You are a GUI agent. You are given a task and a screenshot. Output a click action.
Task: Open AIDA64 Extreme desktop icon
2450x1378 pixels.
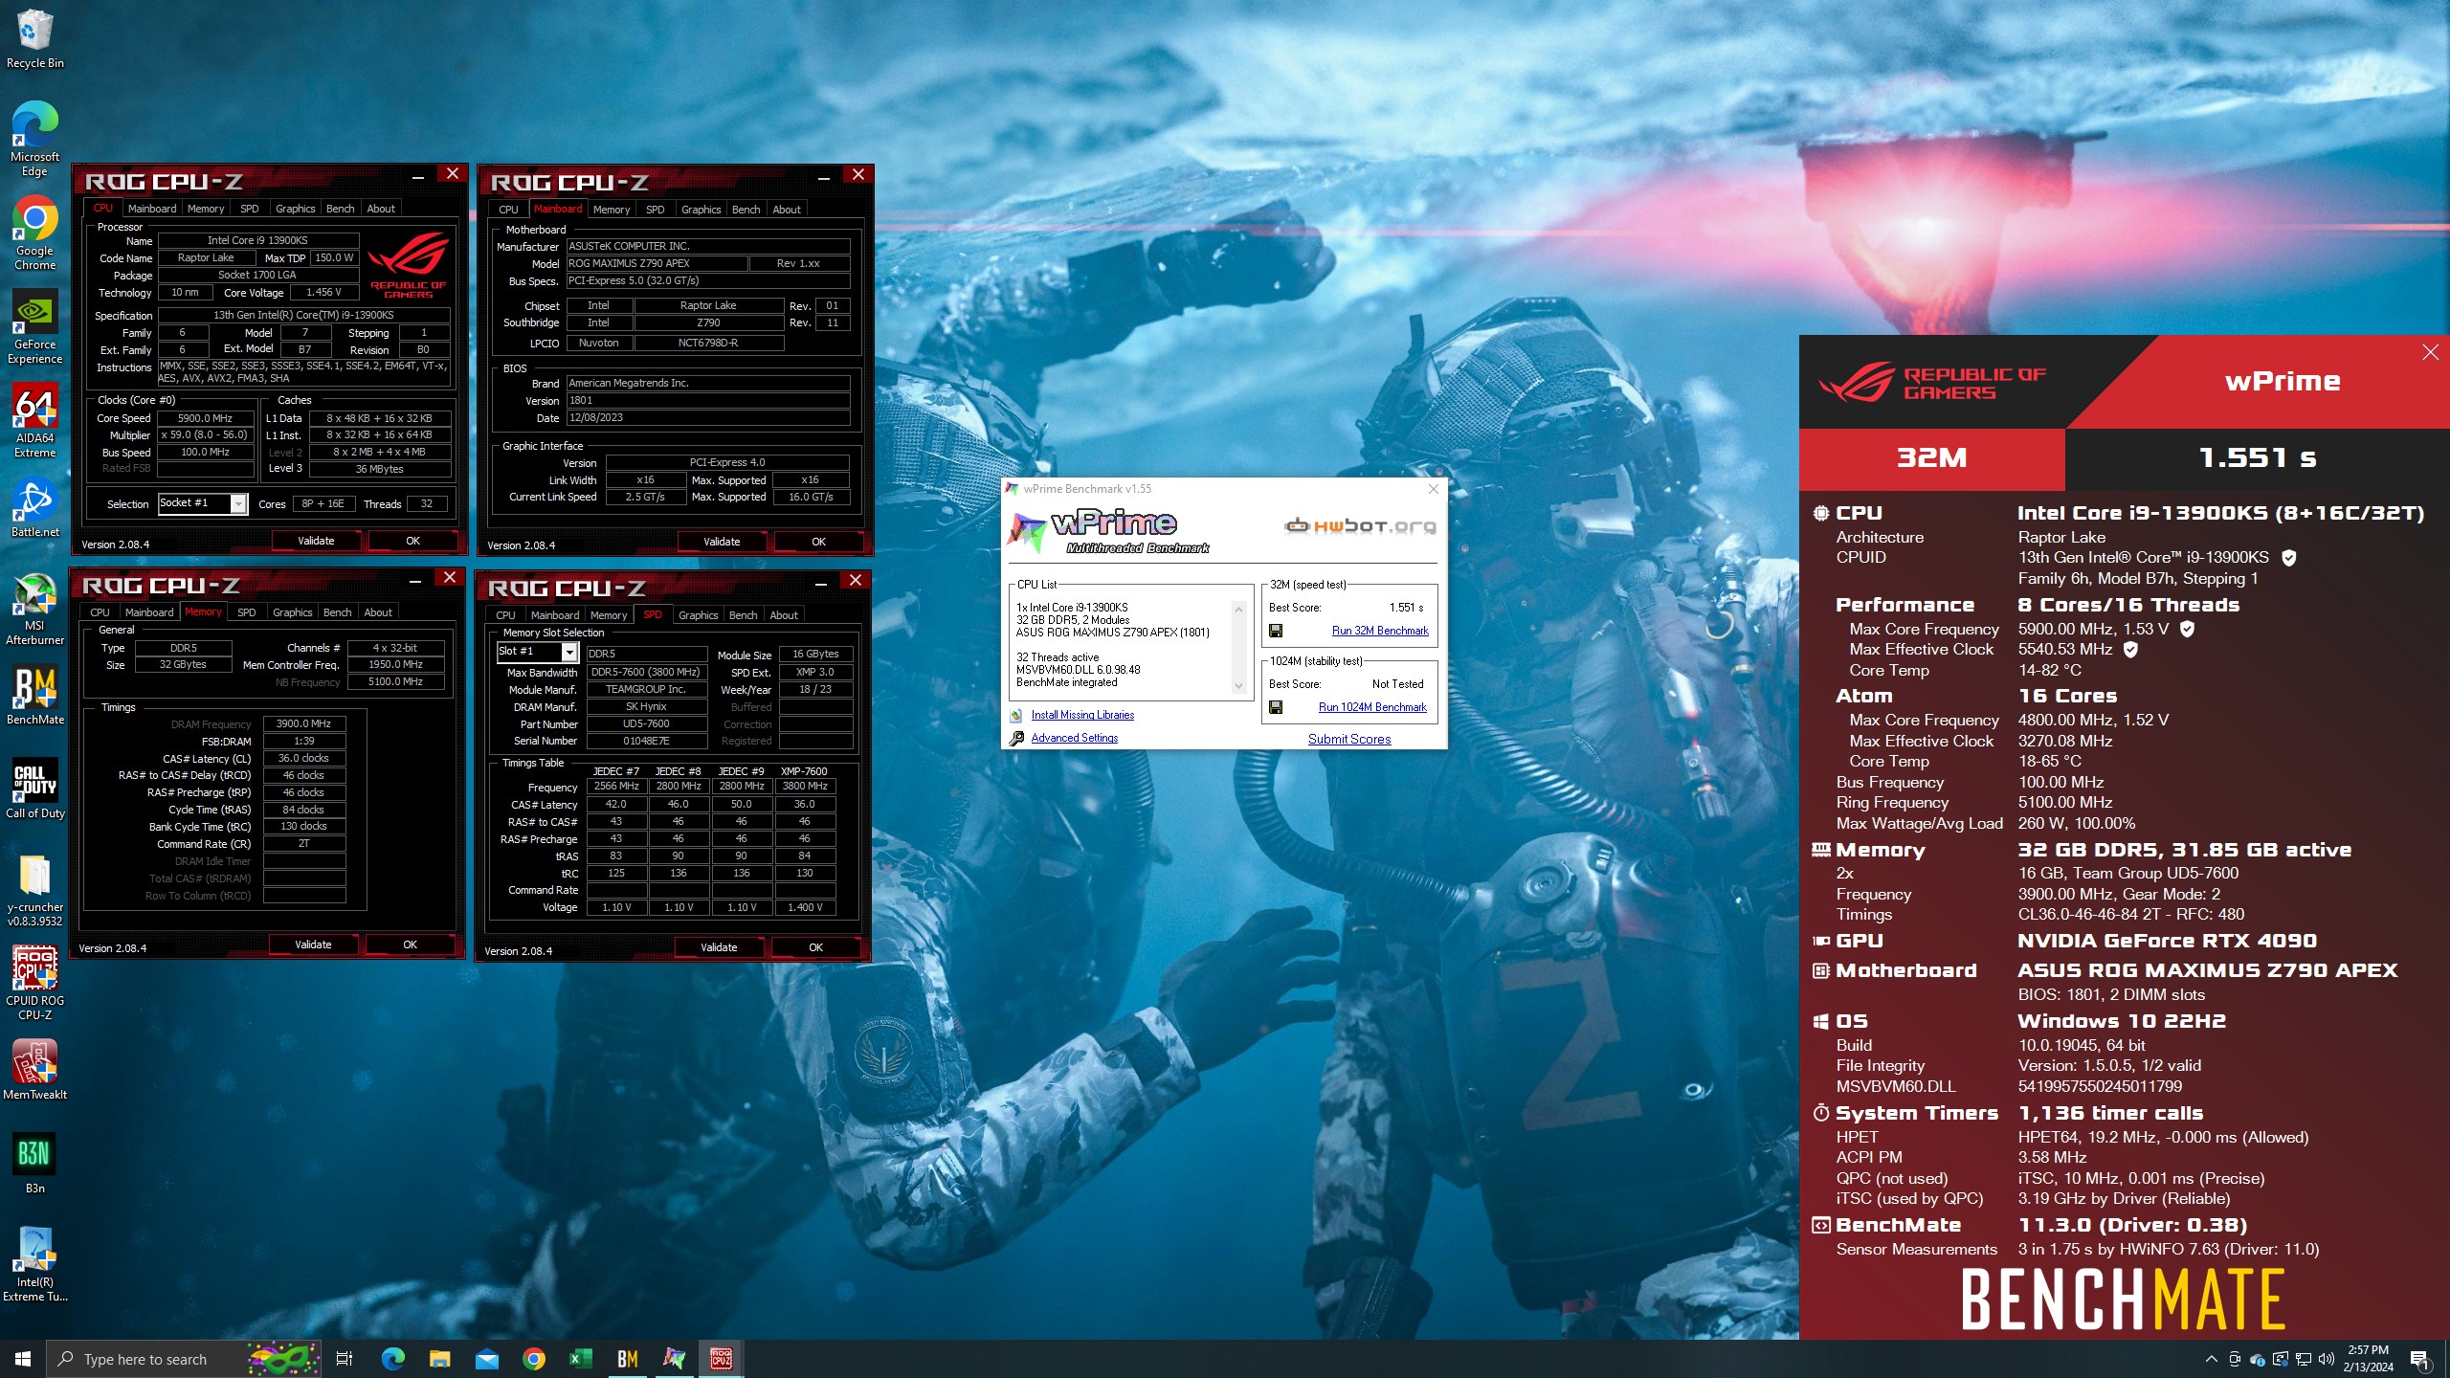(x=34, y=421)
